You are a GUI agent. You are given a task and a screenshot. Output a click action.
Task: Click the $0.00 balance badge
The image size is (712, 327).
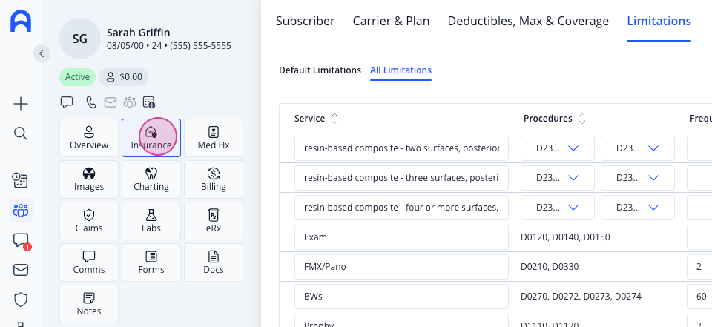click(124, 77)
